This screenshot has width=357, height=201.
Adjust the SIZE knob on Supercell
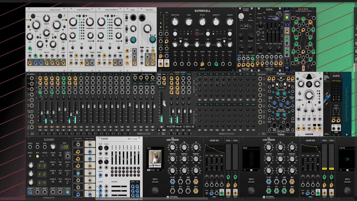[189, 22]
